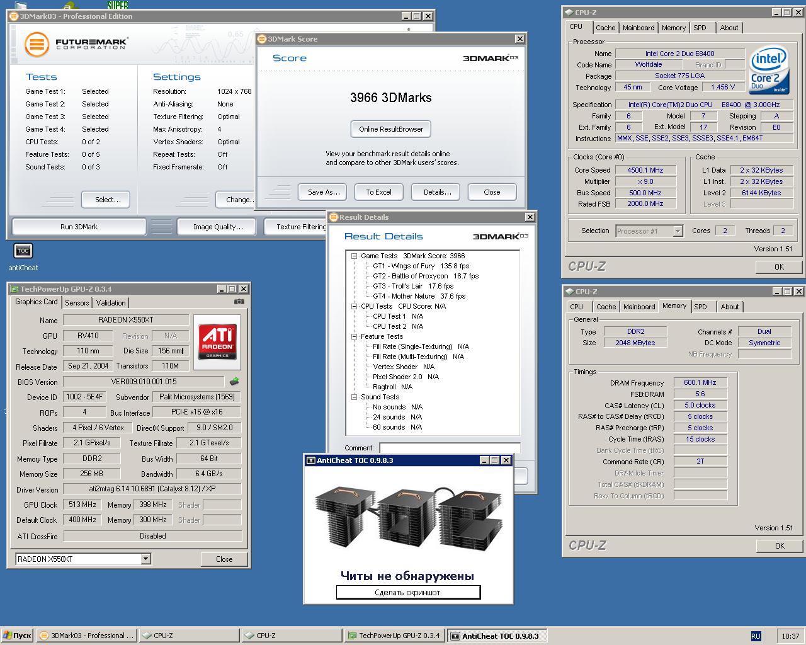Select GT2 - Battle of Proxycon row
The image size is (806, 645).
425,276
